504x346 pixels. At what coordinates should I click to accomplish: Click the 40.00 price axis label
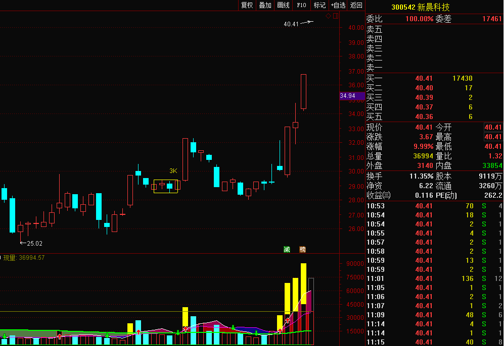tap(356, 28)
